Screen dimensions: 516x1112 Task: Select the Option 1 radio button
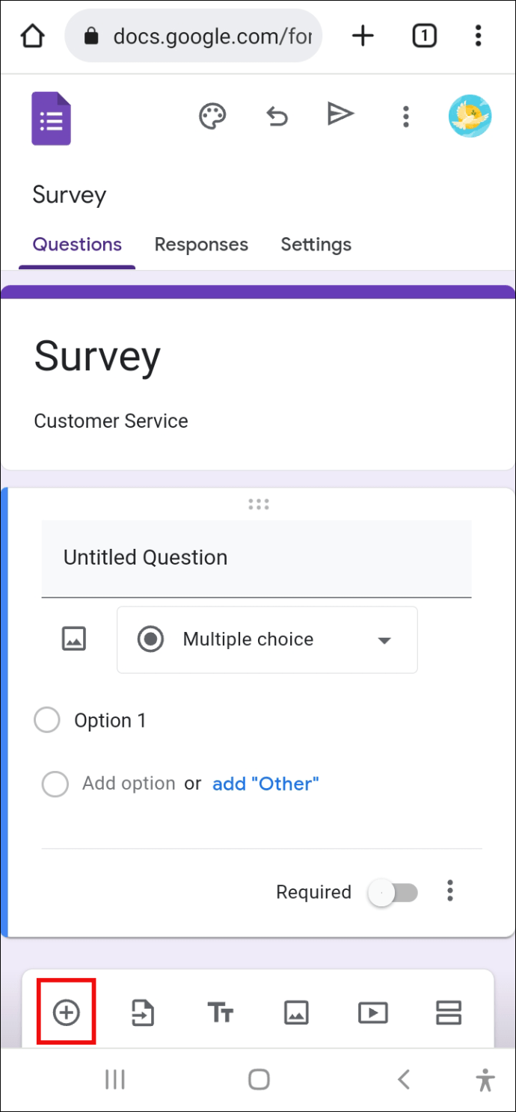click(x=47, y=719)
